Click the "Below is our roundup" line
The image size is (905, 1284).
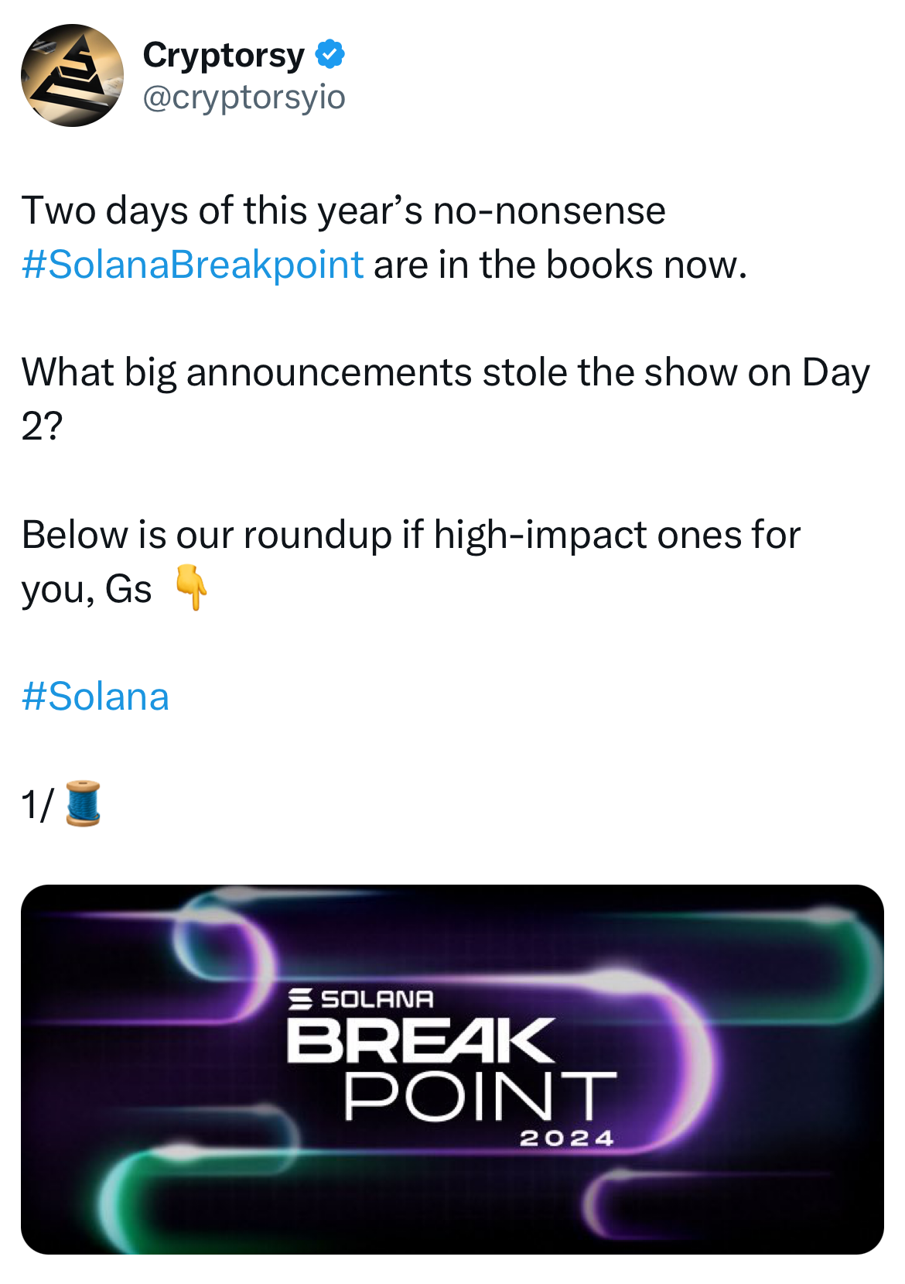click(x=410, y=535)
